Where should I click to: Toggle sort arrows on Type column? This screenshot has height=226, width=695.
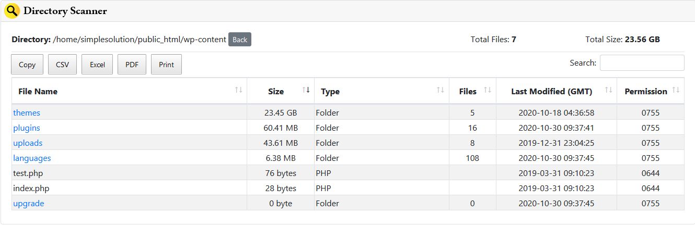[441, 91]
